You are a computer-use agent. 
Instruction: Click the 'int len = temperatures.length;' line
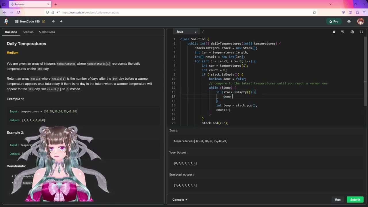222,52
